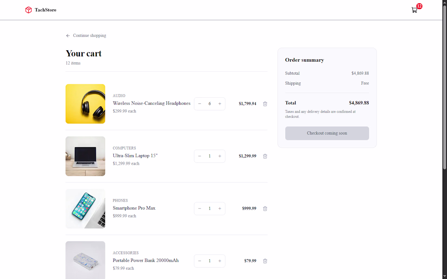Click the Your cart heading
The width and height of the screenshot is (447, 279).
click(x=84, y=54)
